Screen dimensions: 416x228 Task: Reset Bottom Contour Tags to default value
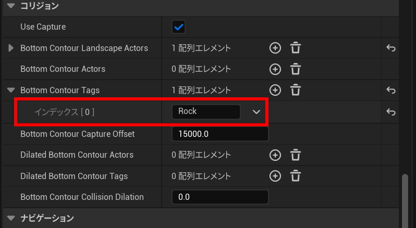pyautogui.click(x=391, y=90)
